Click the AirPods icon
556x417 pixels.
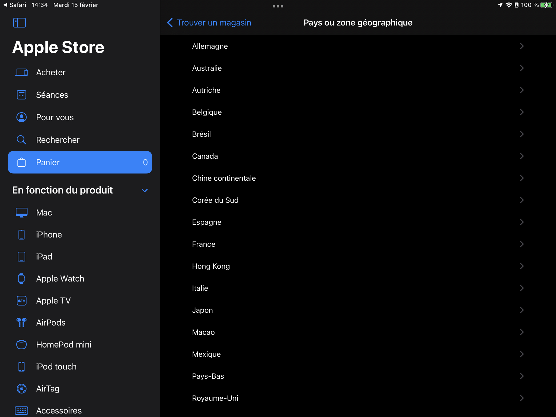point(21,322)
